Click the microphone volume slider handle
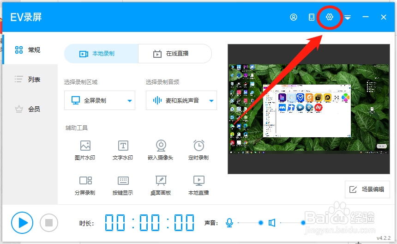 tap(260, 223)
